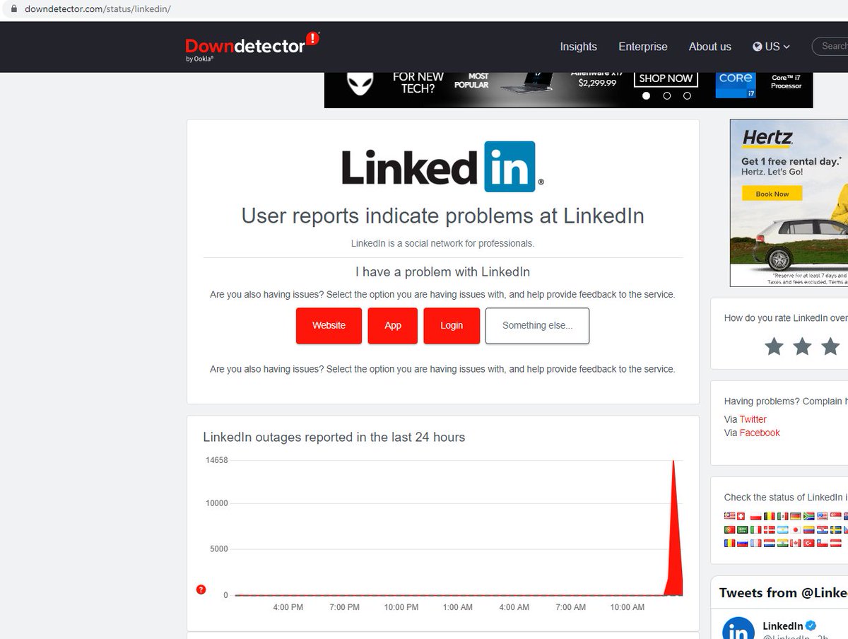The image size is (848, 639).
Task: Select the South Africa flag
Action: pyautogui.click(x=809, y=516)
